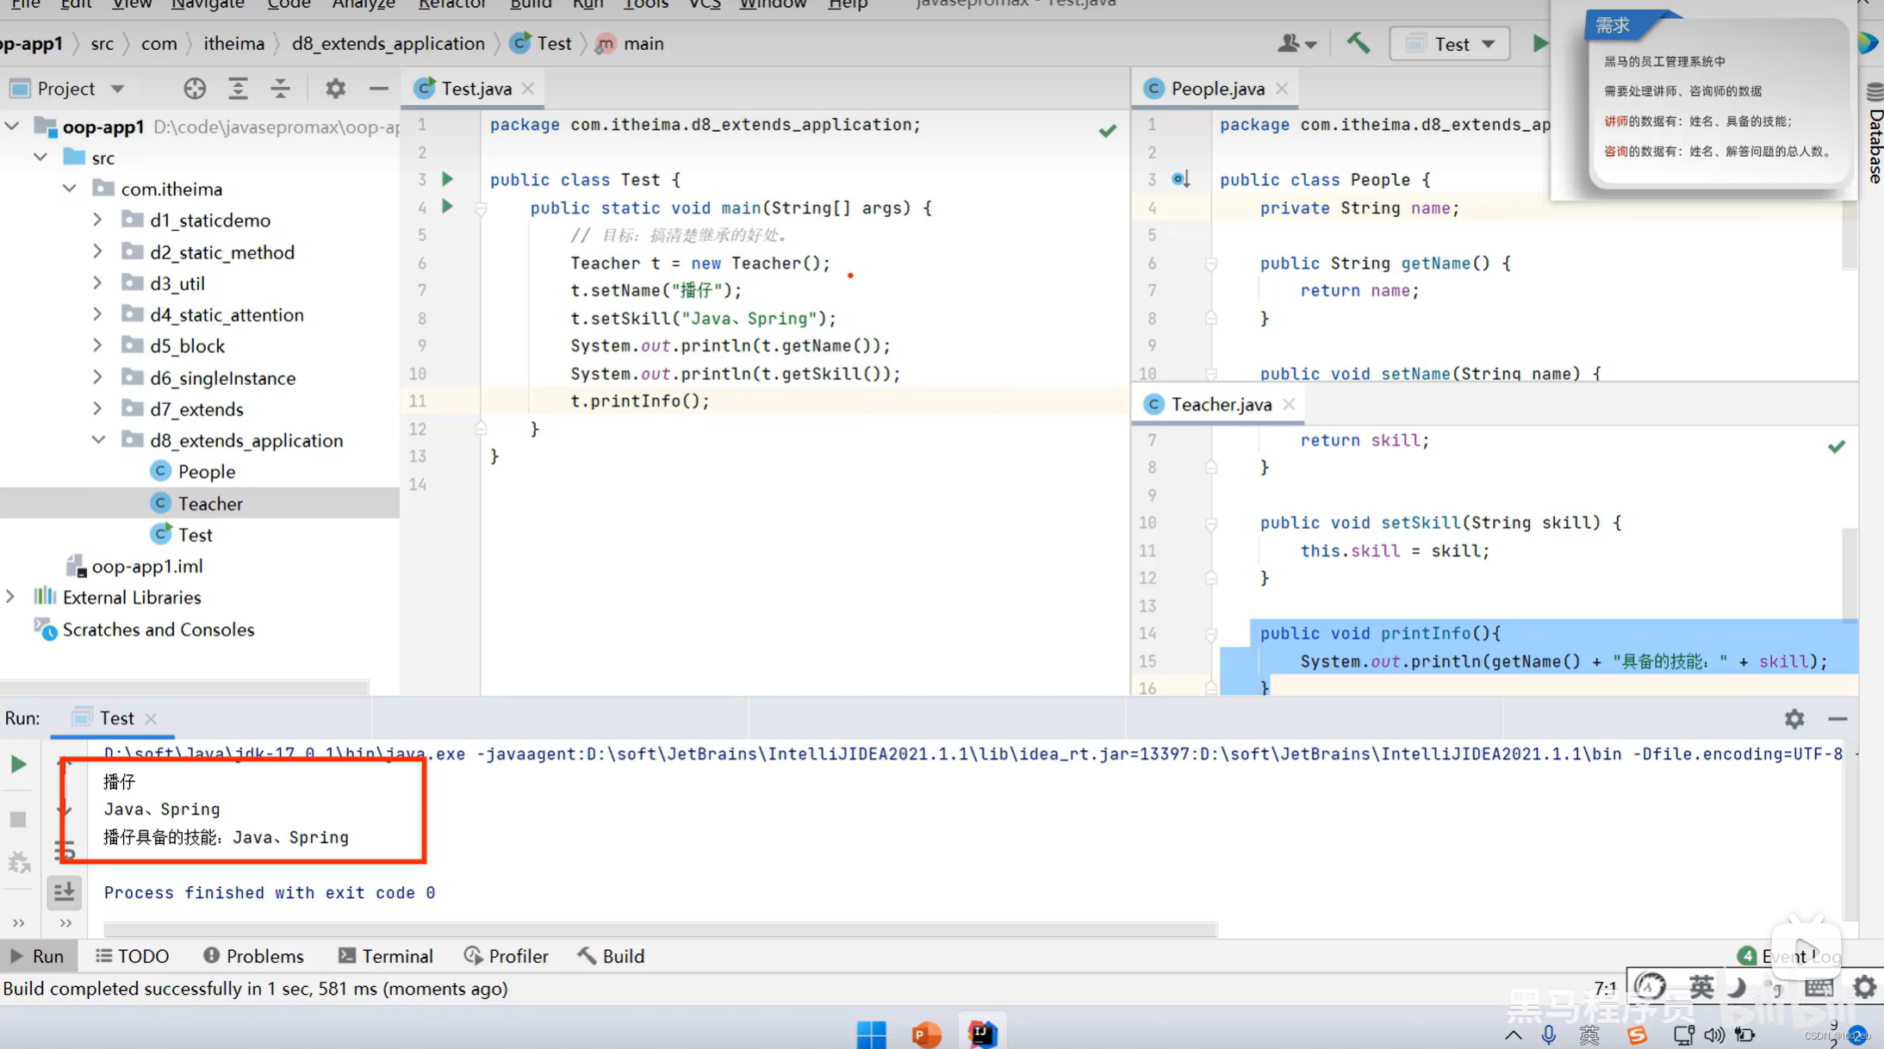Click Collapse All in Project panel
This screenshot has width=1884, height=1049.
[280, 89]
